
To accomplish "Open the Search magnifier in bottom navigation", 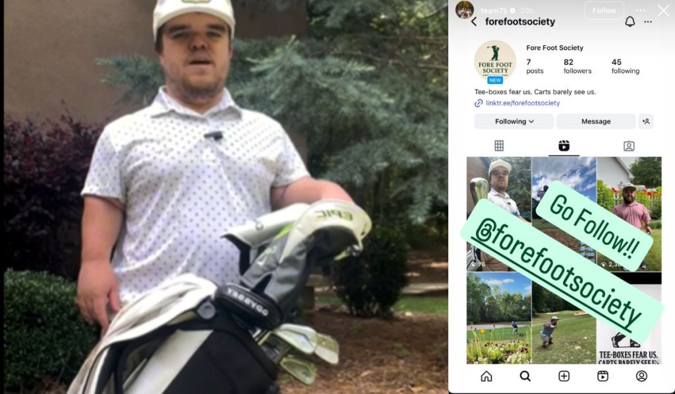I will (525, 376).
